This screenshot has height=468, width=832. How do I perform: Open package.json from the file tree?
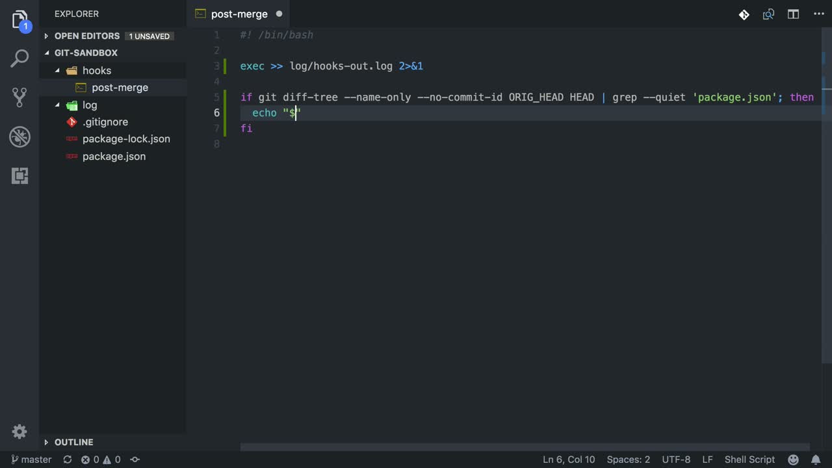tap(113, 156)
